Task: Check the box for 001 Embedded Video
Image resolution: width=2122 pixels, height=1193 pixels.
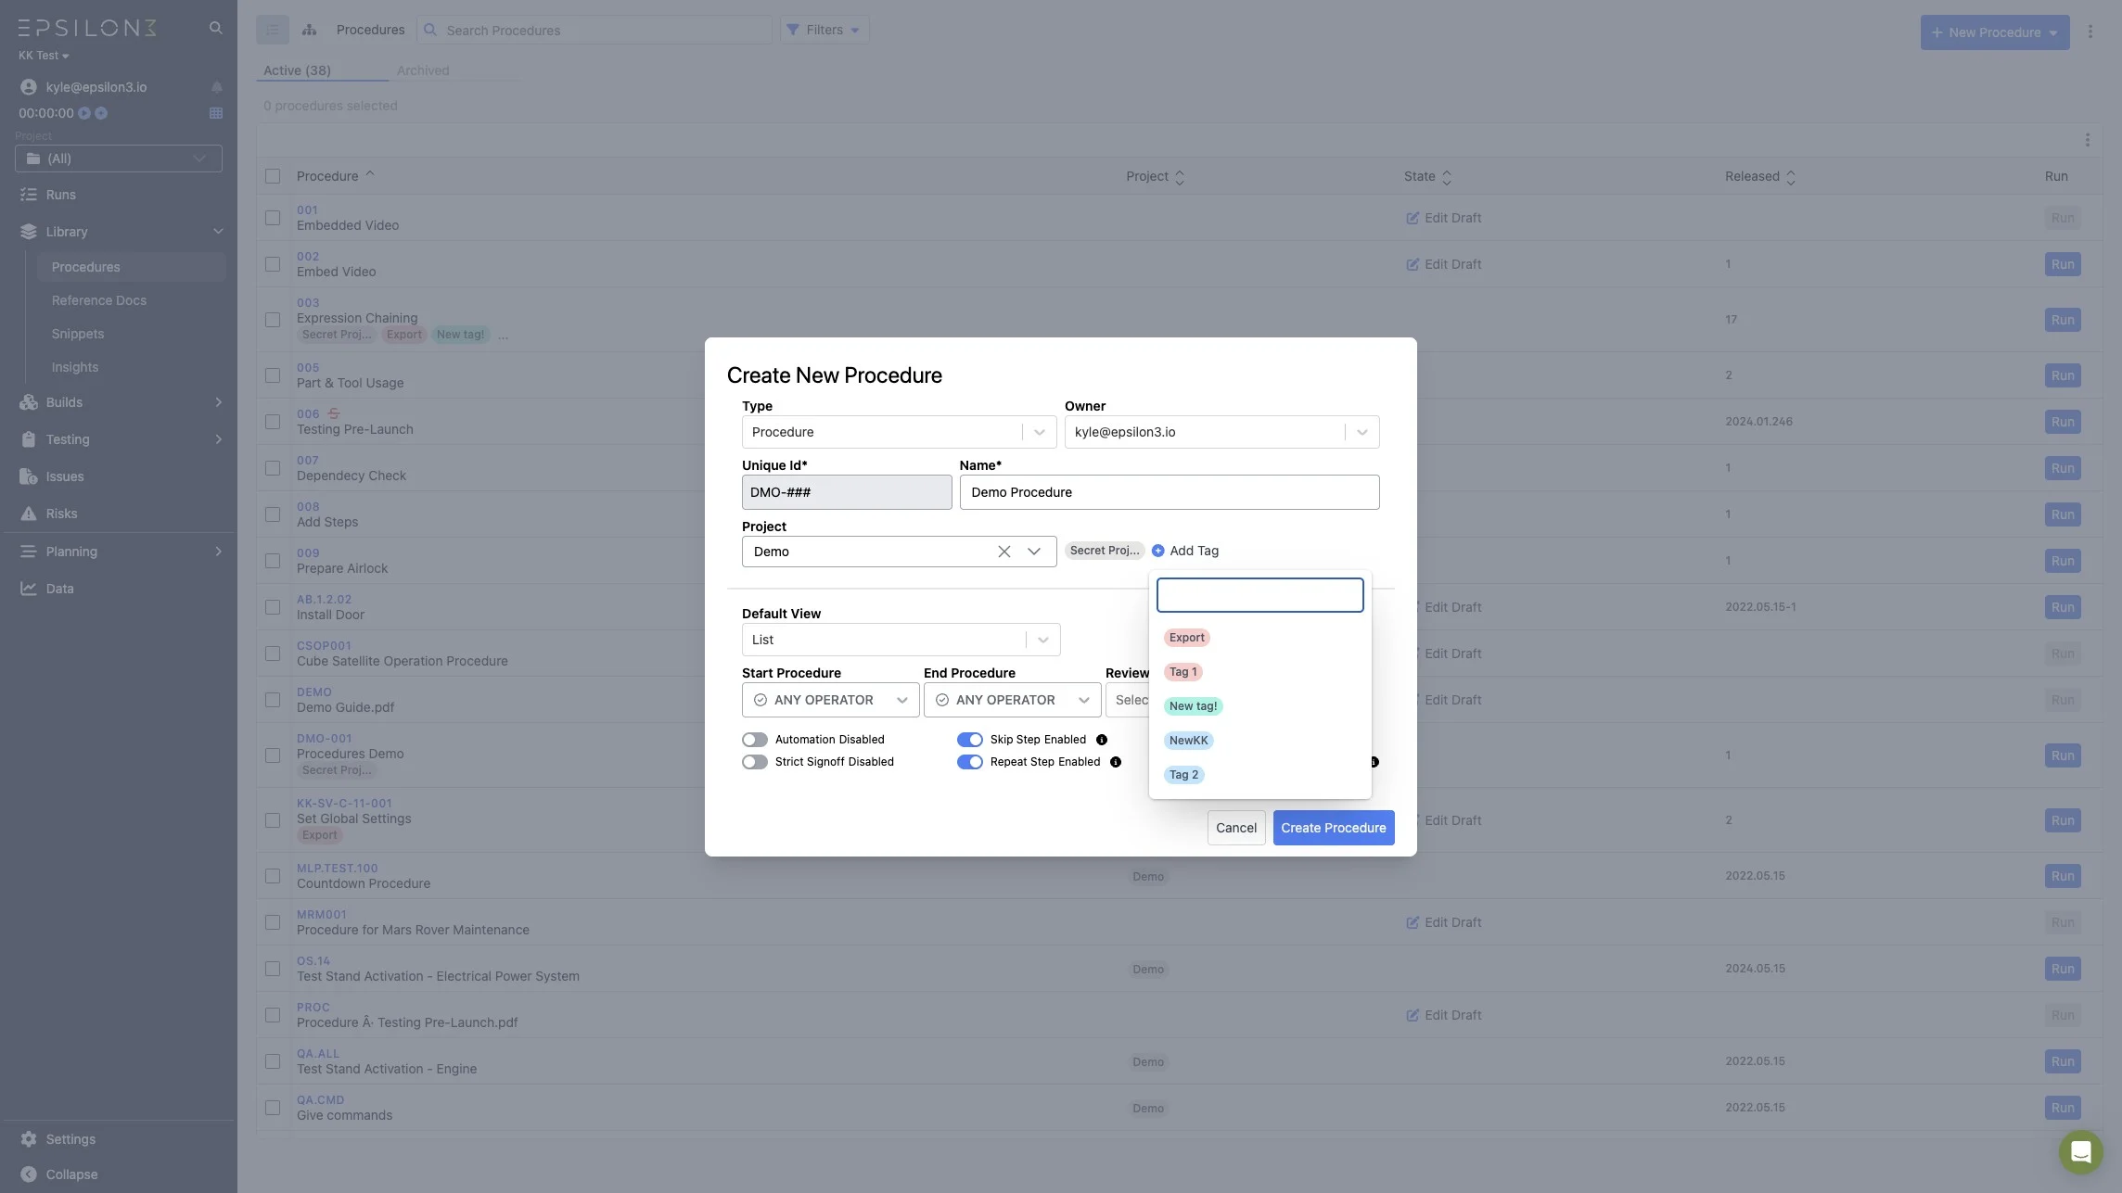Action: pos(273,218)
